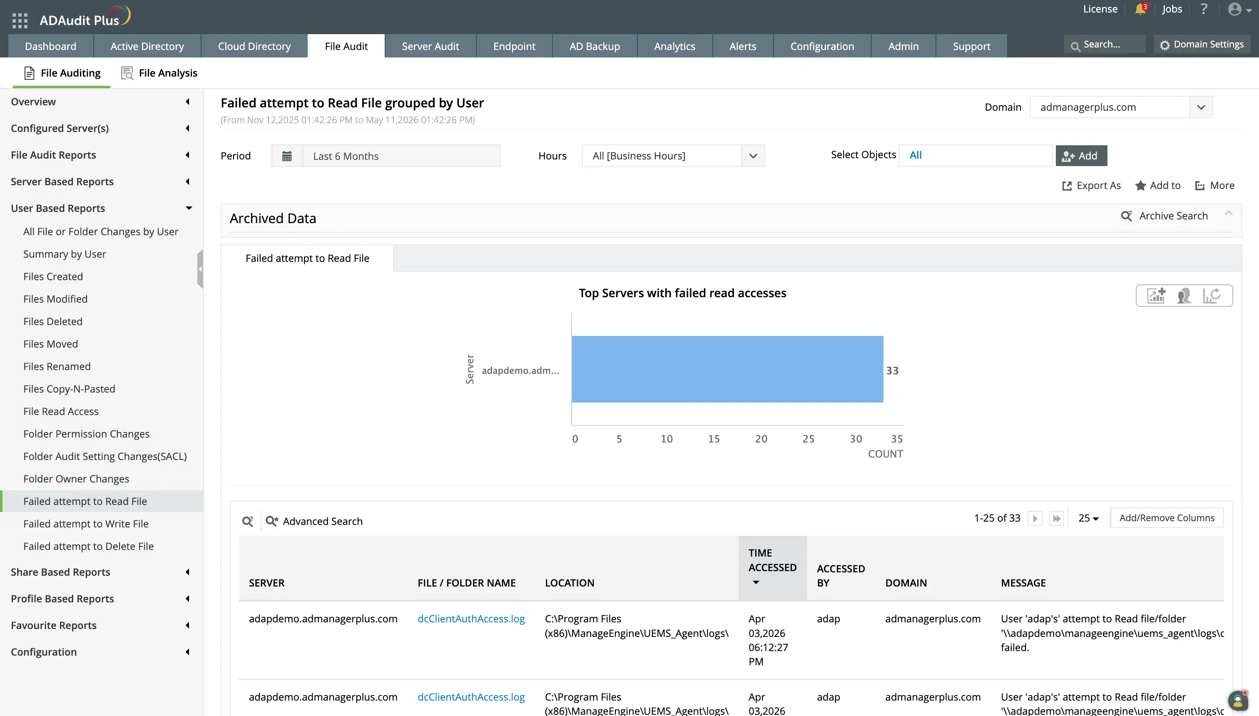
Task: Click the Select Objects field showing All
Action: point(976,155)
